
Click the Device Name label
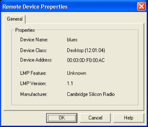pos(34,40)
